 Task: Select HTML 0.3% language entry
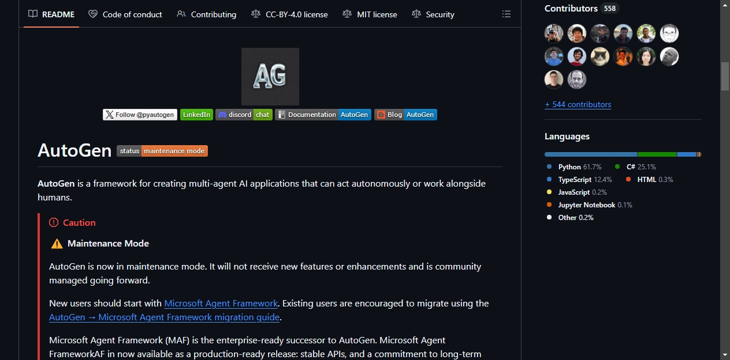[649, 180]
